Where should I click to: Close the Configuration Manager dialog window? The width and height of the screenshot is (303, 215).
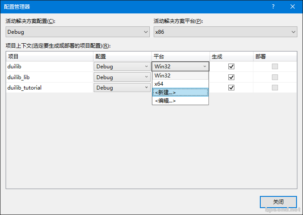(x=293, y=6)
